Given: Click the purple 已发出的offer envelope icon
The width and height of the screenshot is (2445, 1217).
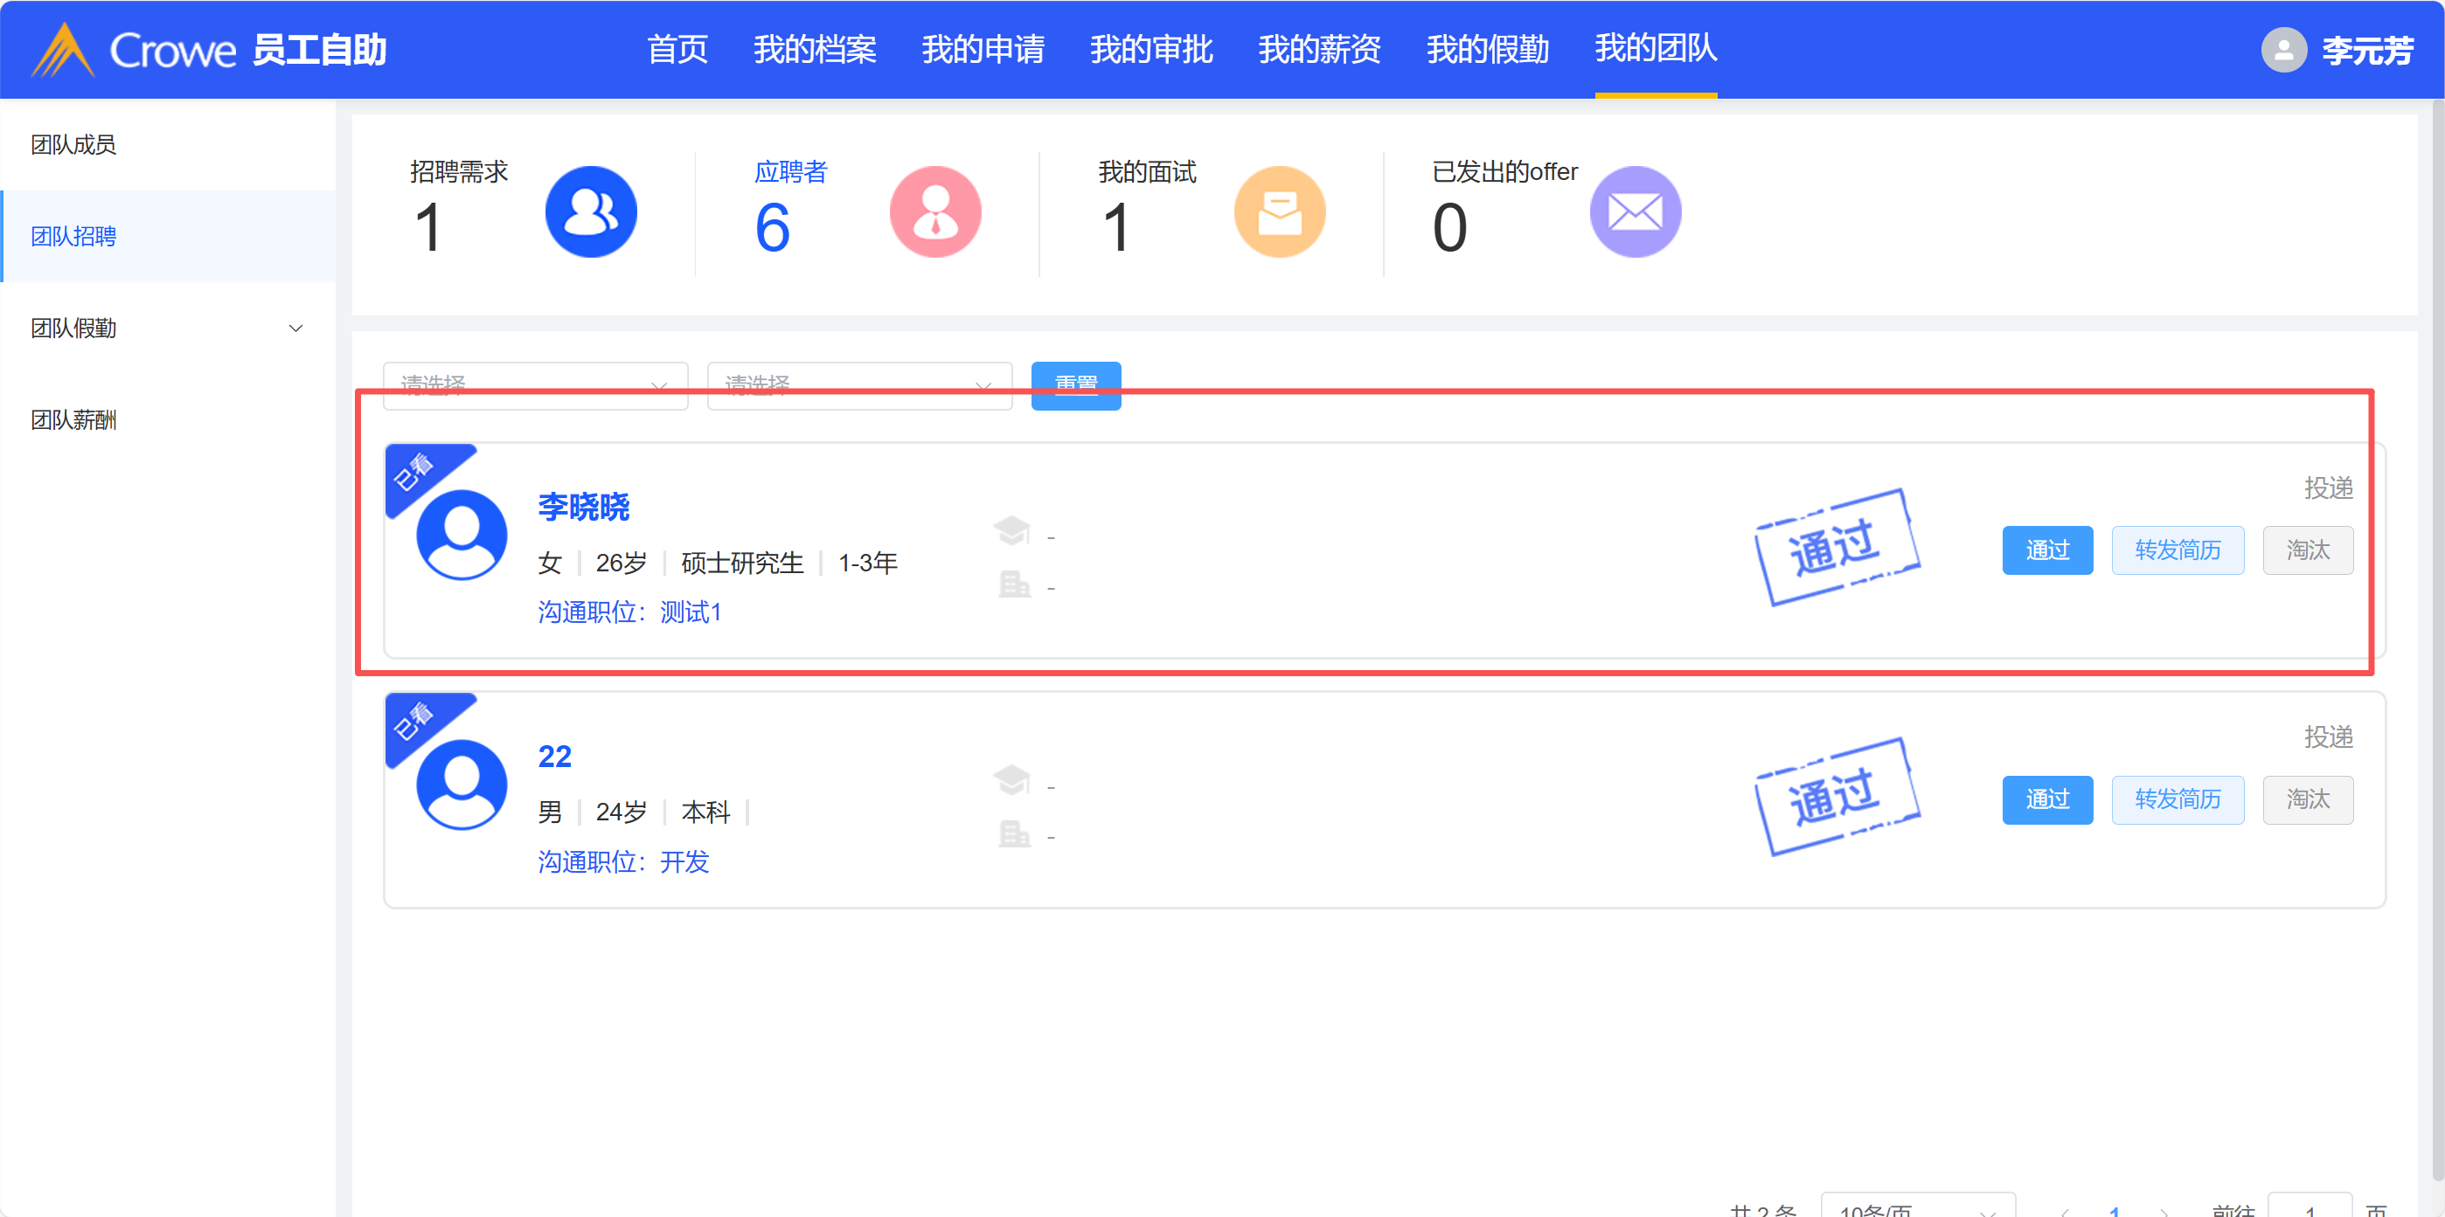Looking at the screenshot, I should pos(1635,211).
